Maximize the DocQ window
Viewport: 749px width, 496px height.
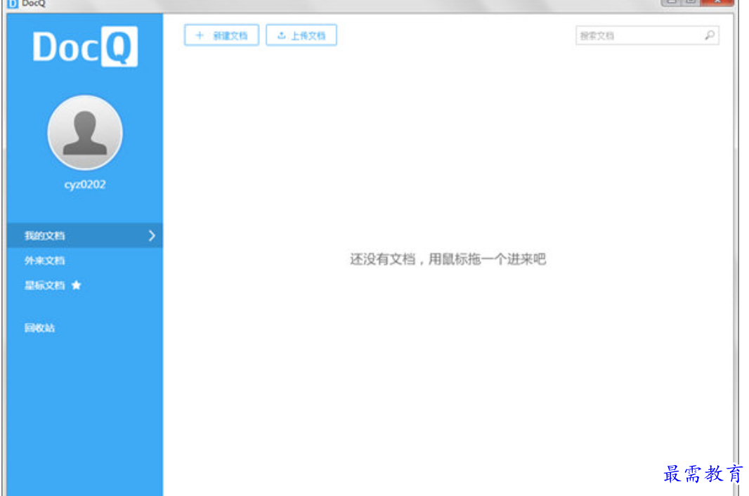691,2
